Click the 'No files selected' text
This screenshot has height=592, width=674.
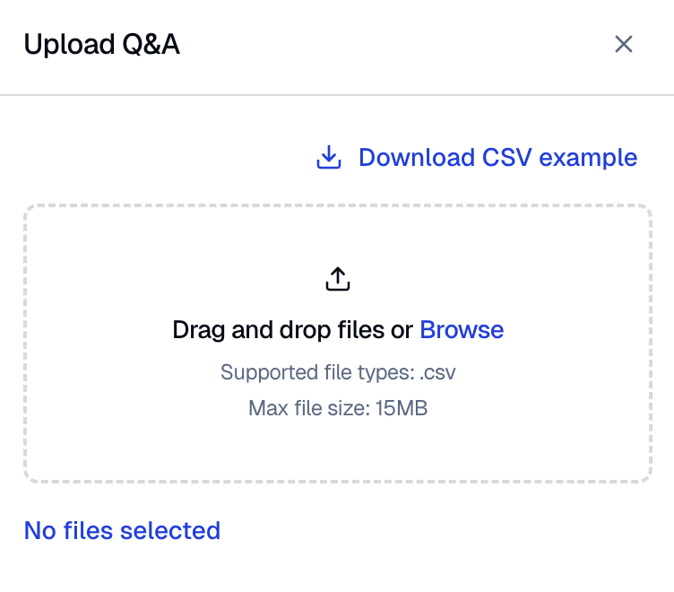click(x=122, y=530)
